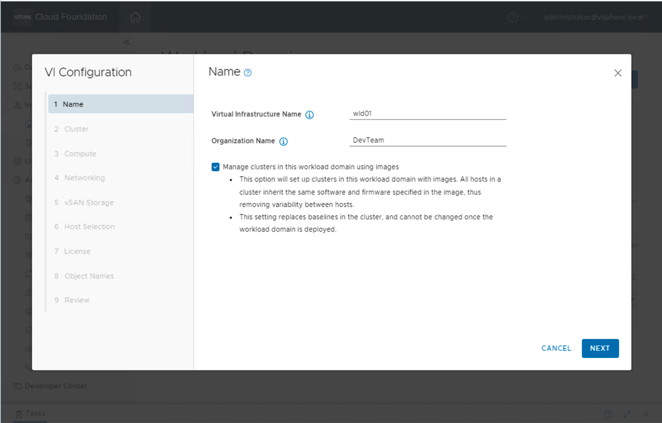The width and height of the screenshot is (662, 423).
Task: Toggle manage clusters using images checkbox
Action: click(215, 167)
